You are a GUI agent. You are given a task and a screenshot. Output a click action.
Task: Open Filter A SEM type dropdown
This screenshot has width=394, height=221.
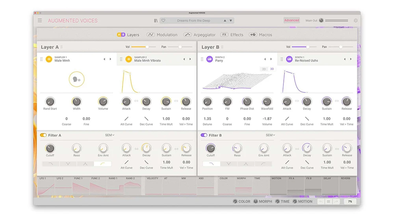tap(110, 135)
